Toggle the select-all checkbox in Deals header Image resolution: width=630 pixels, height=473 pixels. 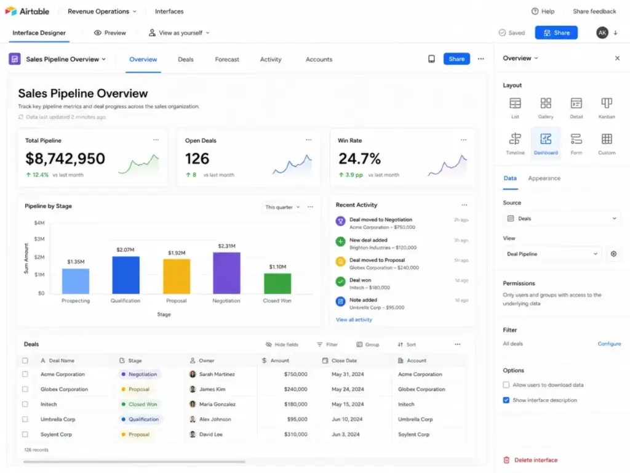click(x=25, y=360)
